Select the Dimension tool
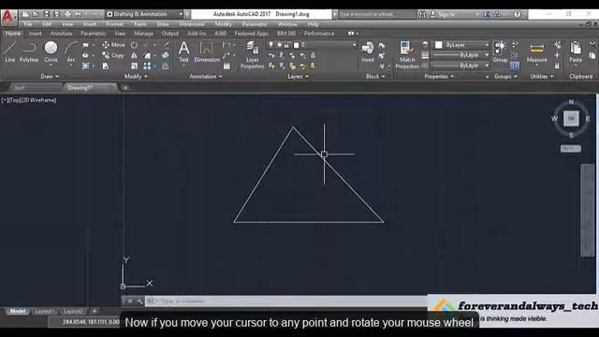 click(207, 51)
